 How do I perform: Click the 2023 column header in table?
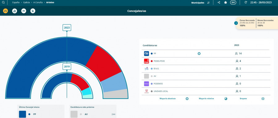pyautogui.click(x=237, y=45)
